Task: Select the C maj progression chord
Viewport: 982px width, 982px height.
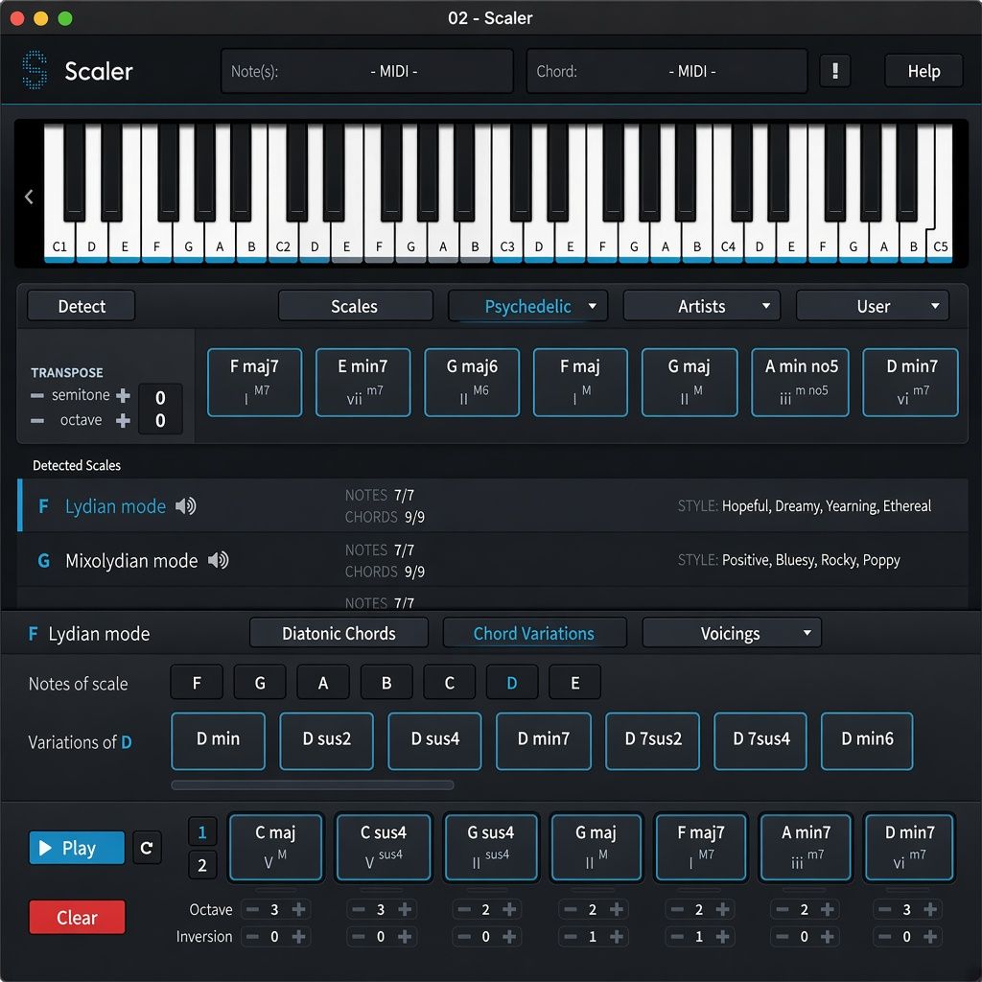Action: coord(276,848)
